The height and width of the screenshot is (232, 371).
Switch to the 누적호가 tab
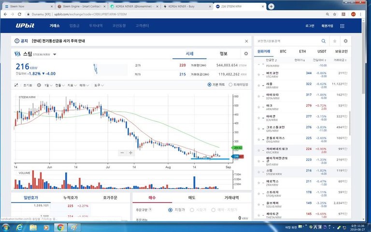coord(70,197)
